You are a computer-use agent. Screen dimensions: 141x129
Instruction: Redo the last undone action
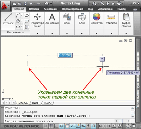click(38, 4)
